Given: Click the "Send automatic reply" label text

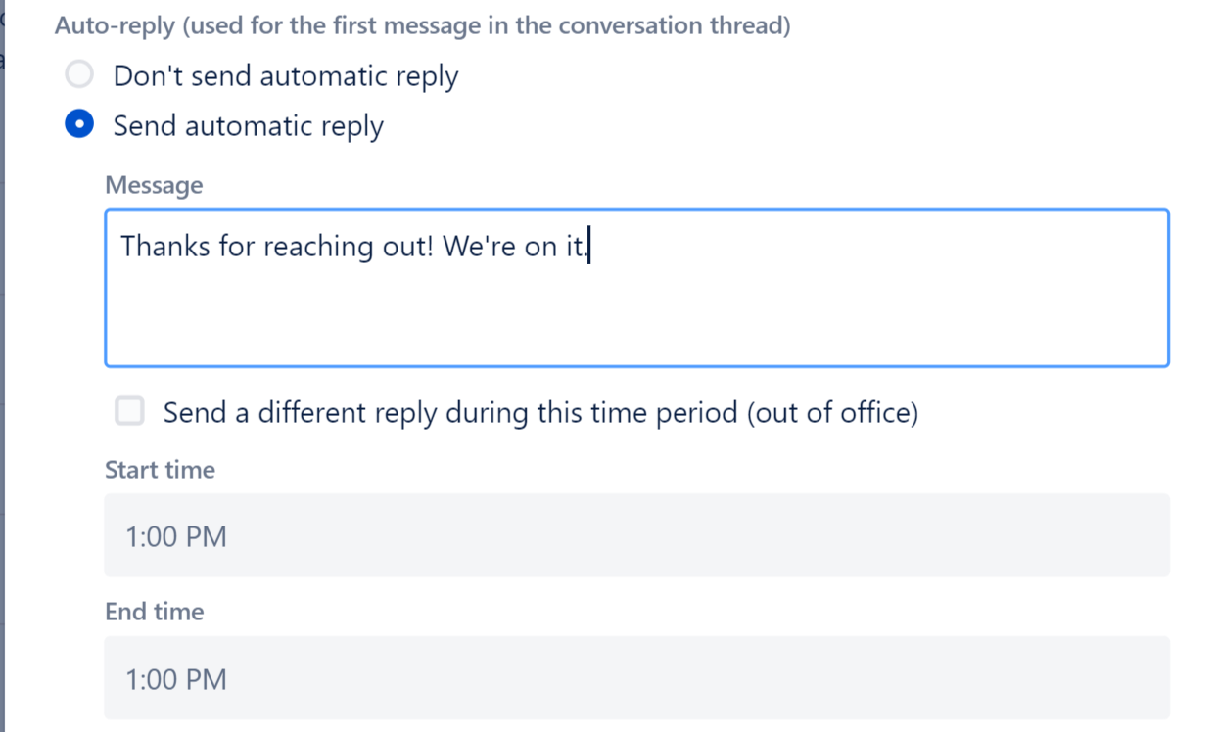Looking at the screenshot, I should [x=248, y=126].
